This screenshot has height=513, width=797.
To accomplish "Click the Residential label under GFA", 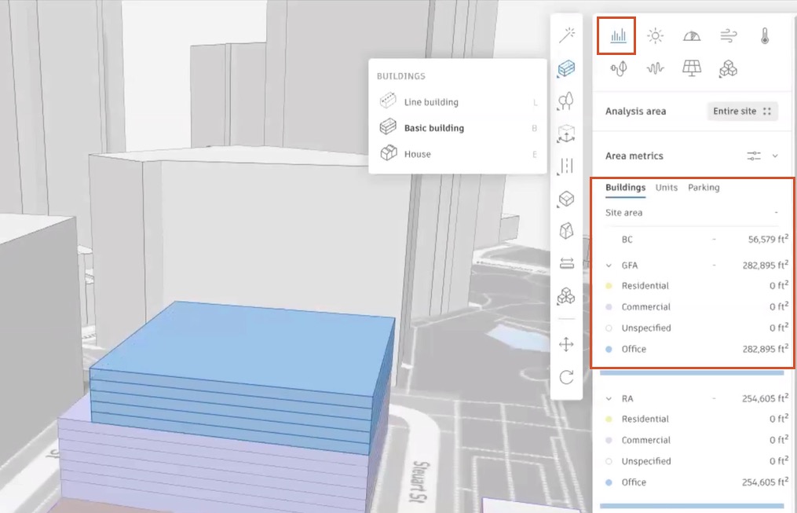I will (645, 286).
